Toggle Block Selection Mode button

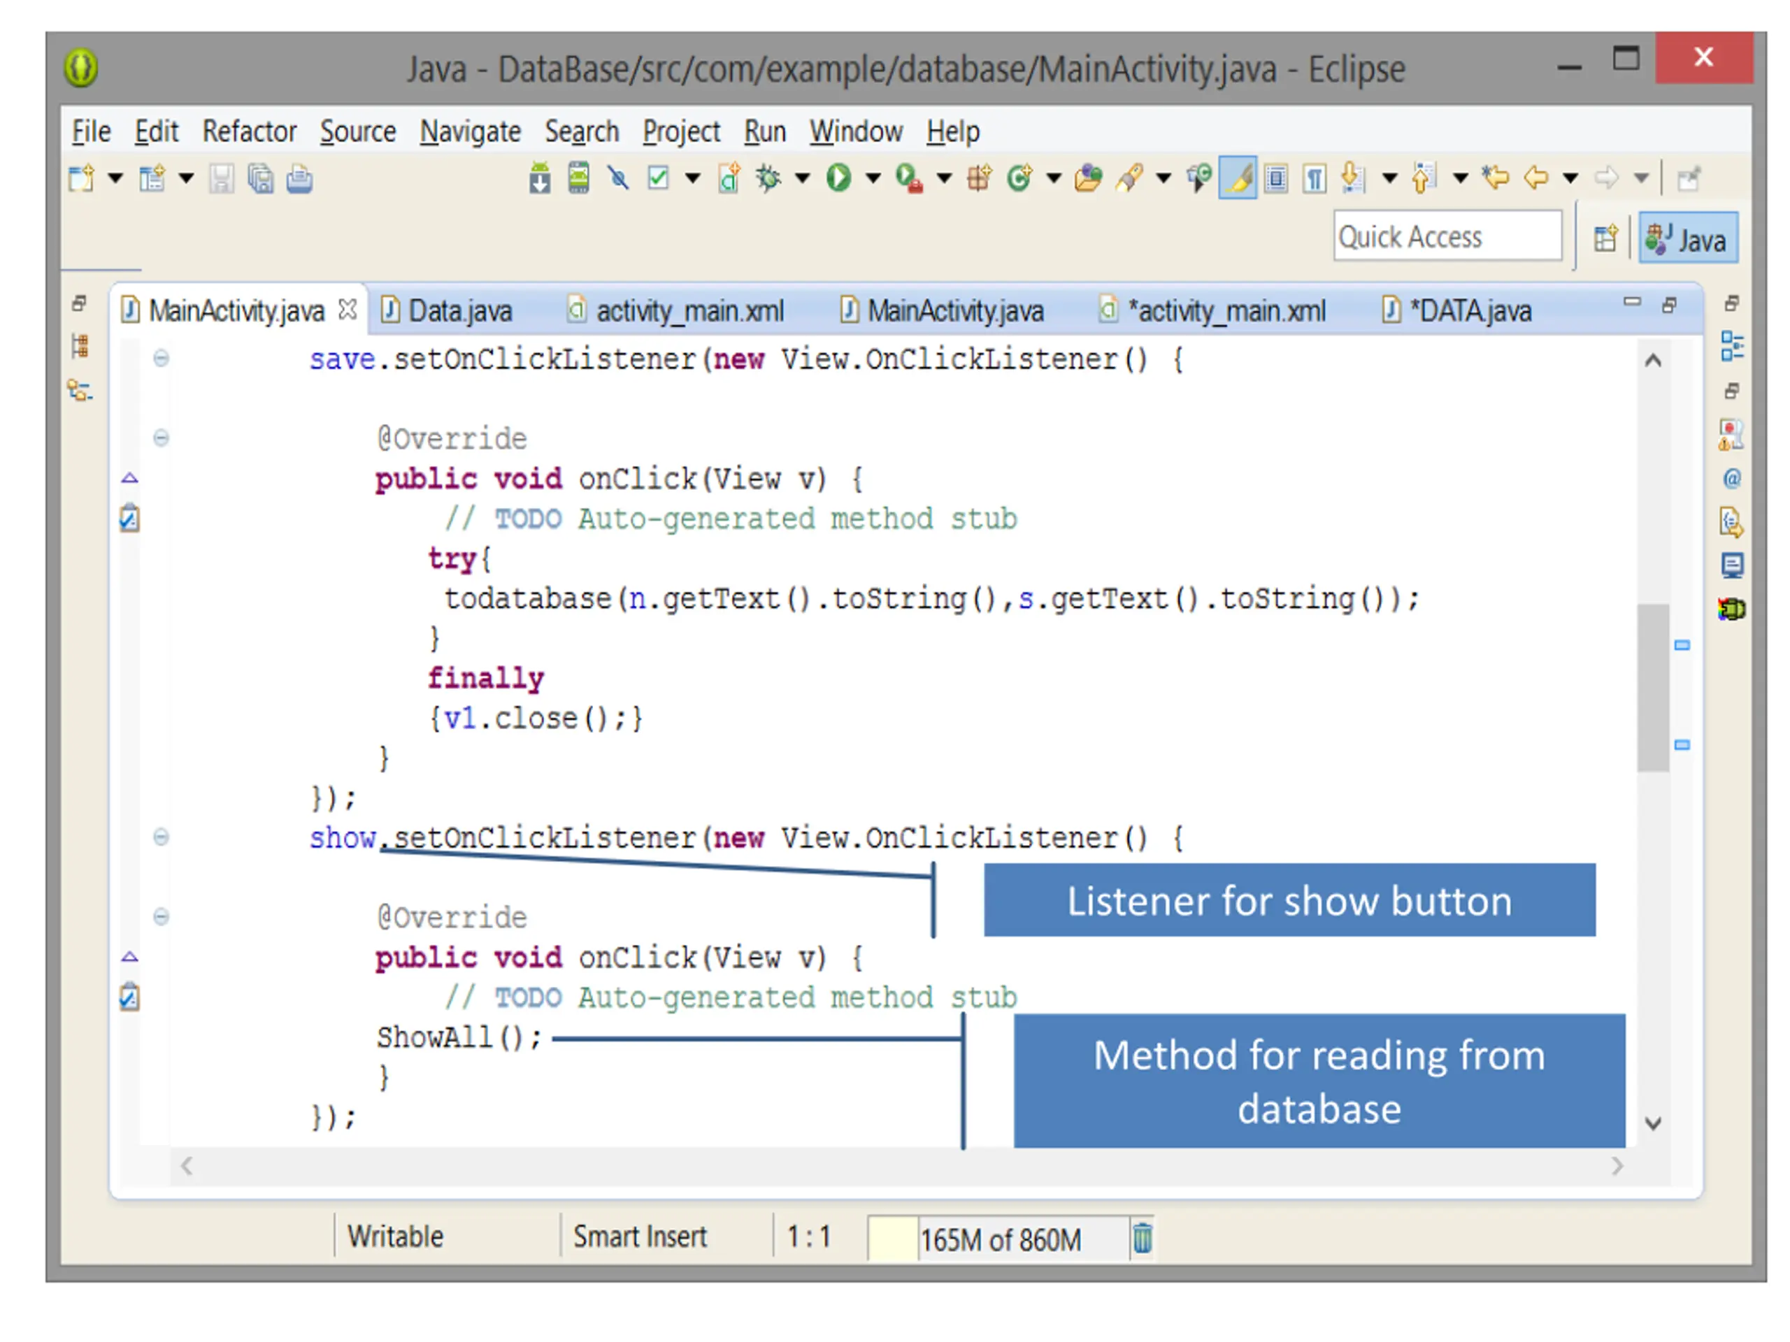(1276, 178)
